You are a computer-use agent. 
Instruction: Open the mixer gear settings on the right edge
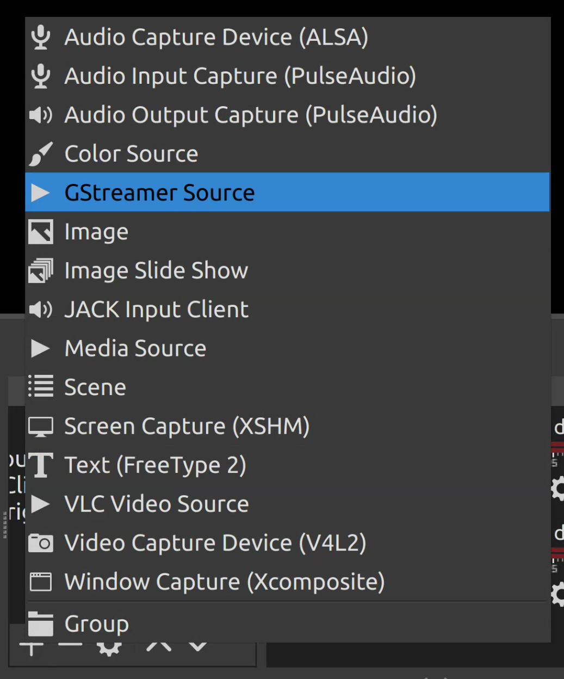[559, 488]
